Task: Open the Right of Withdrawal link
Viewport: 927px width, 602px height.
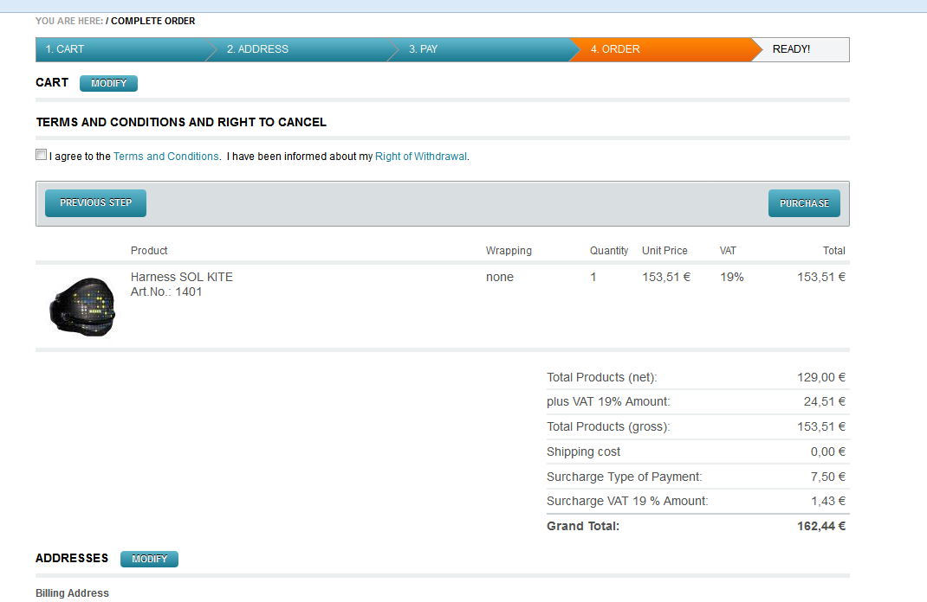Action: 420,157
